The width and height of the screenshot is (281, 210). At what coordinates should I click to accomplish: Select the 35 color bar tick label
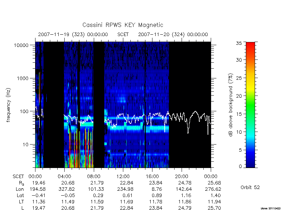(x=239, y=43)
